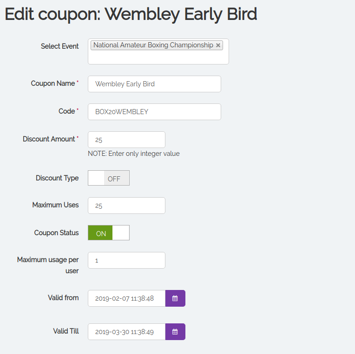
Task: Click the Coupon Status label
Action: (56, 233)
